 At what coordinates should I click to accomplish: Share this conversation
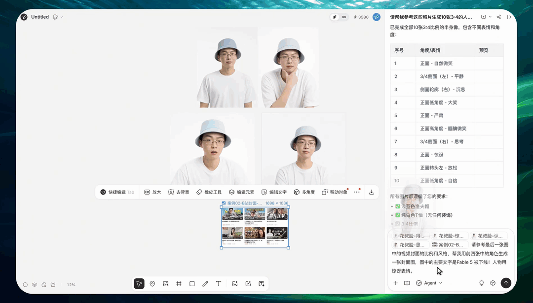pos(498,17)
